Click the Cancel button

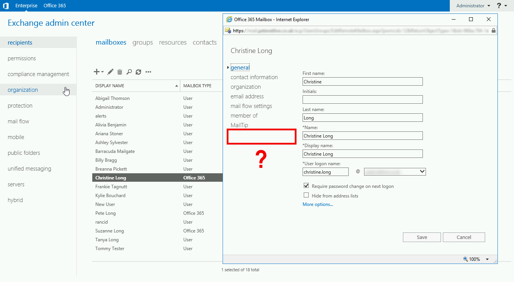click(x=464, y=237)
